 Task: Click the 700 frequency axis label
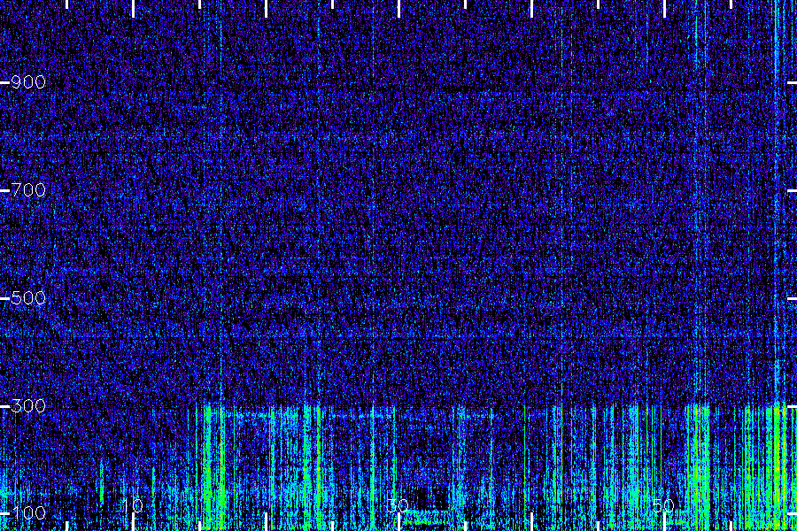[x=28, y=190]
